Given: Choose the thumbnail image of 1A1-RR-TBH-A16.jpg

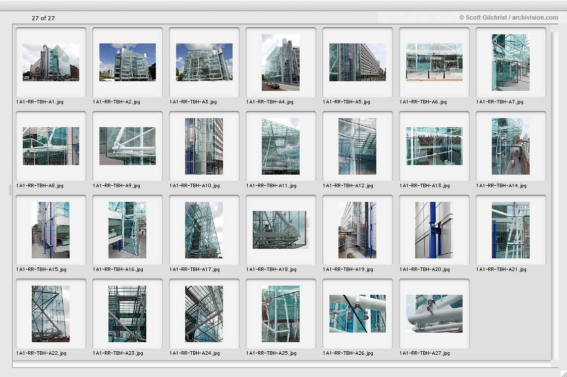Looking at the screenshot, I should 127,230.
